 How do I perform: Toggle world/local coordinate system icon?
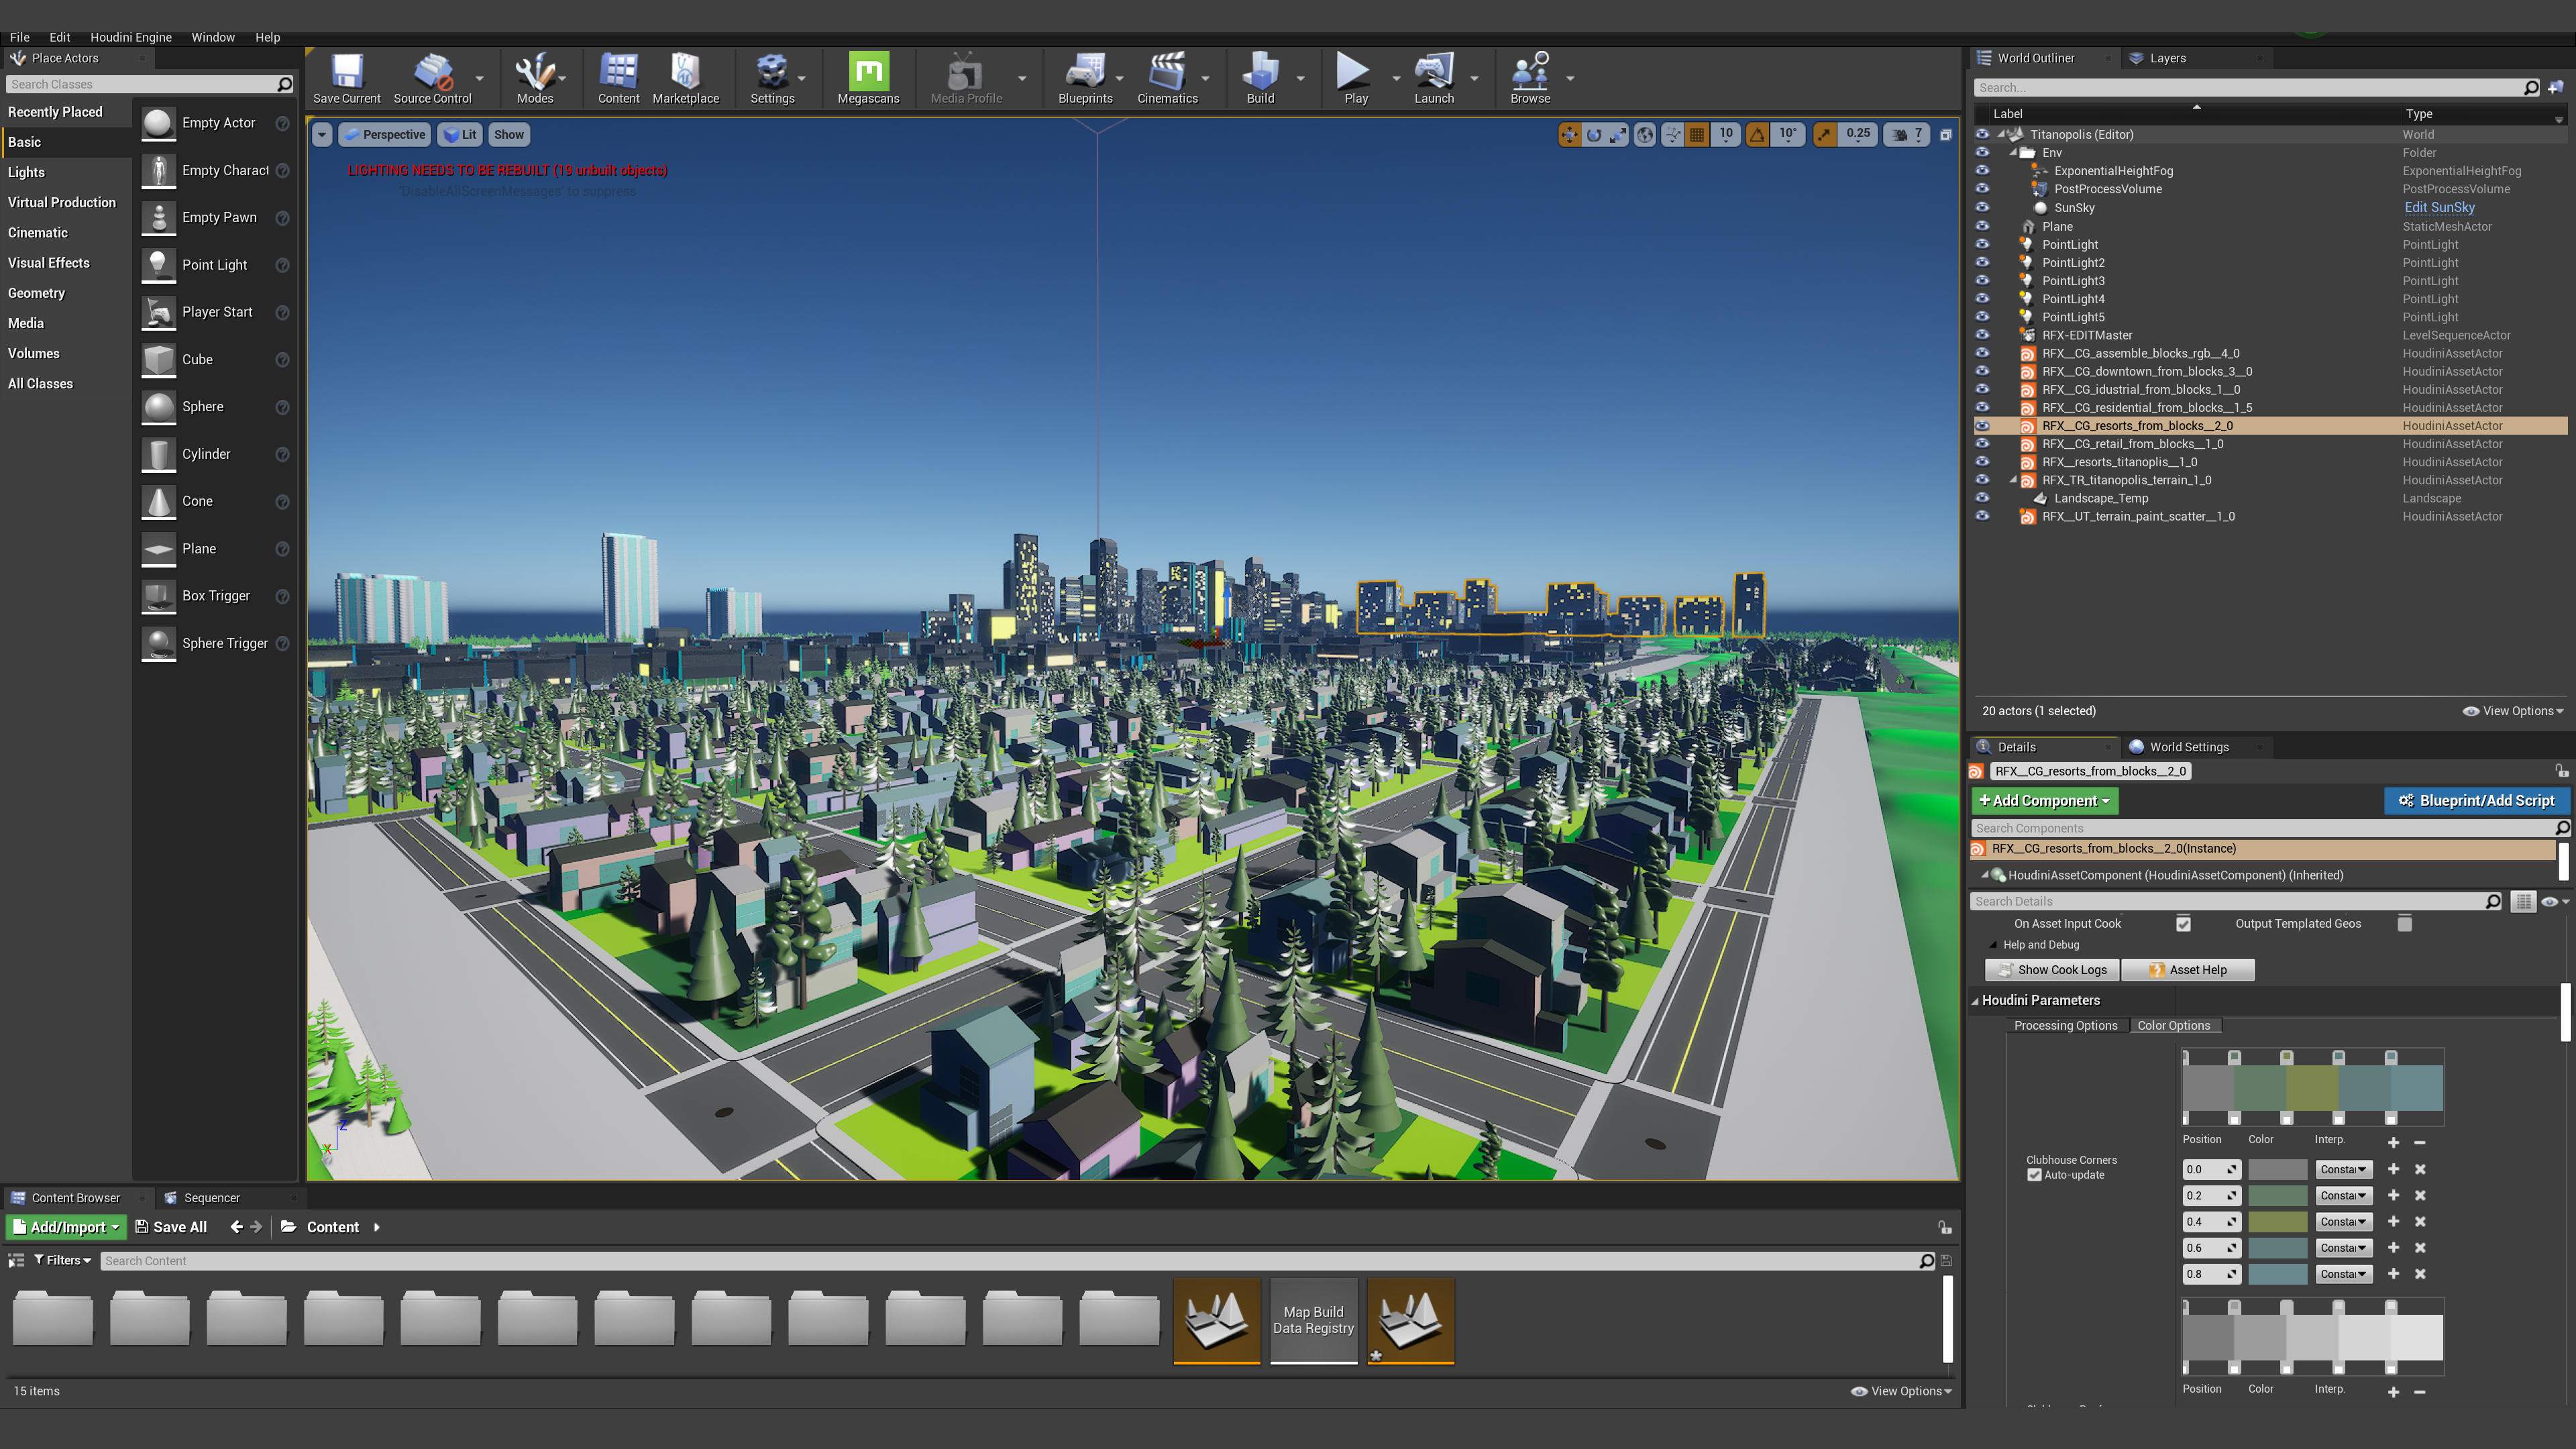coord(1645,134)
